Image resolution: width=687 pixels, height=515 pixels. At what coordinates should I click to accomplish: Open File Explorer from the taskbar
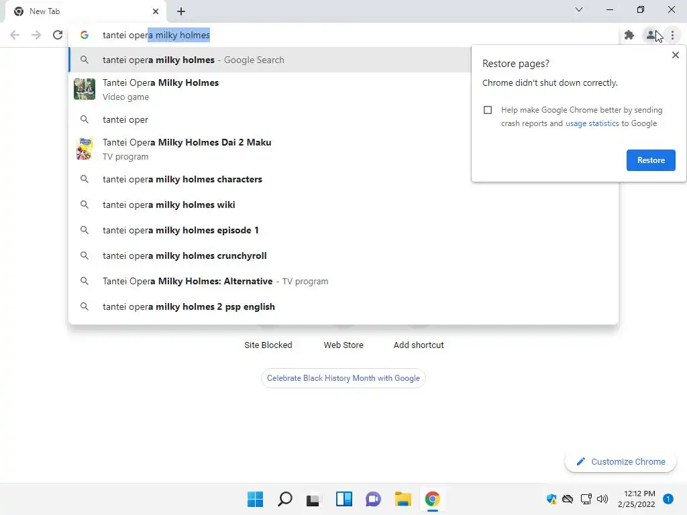(x=403, y=499)
